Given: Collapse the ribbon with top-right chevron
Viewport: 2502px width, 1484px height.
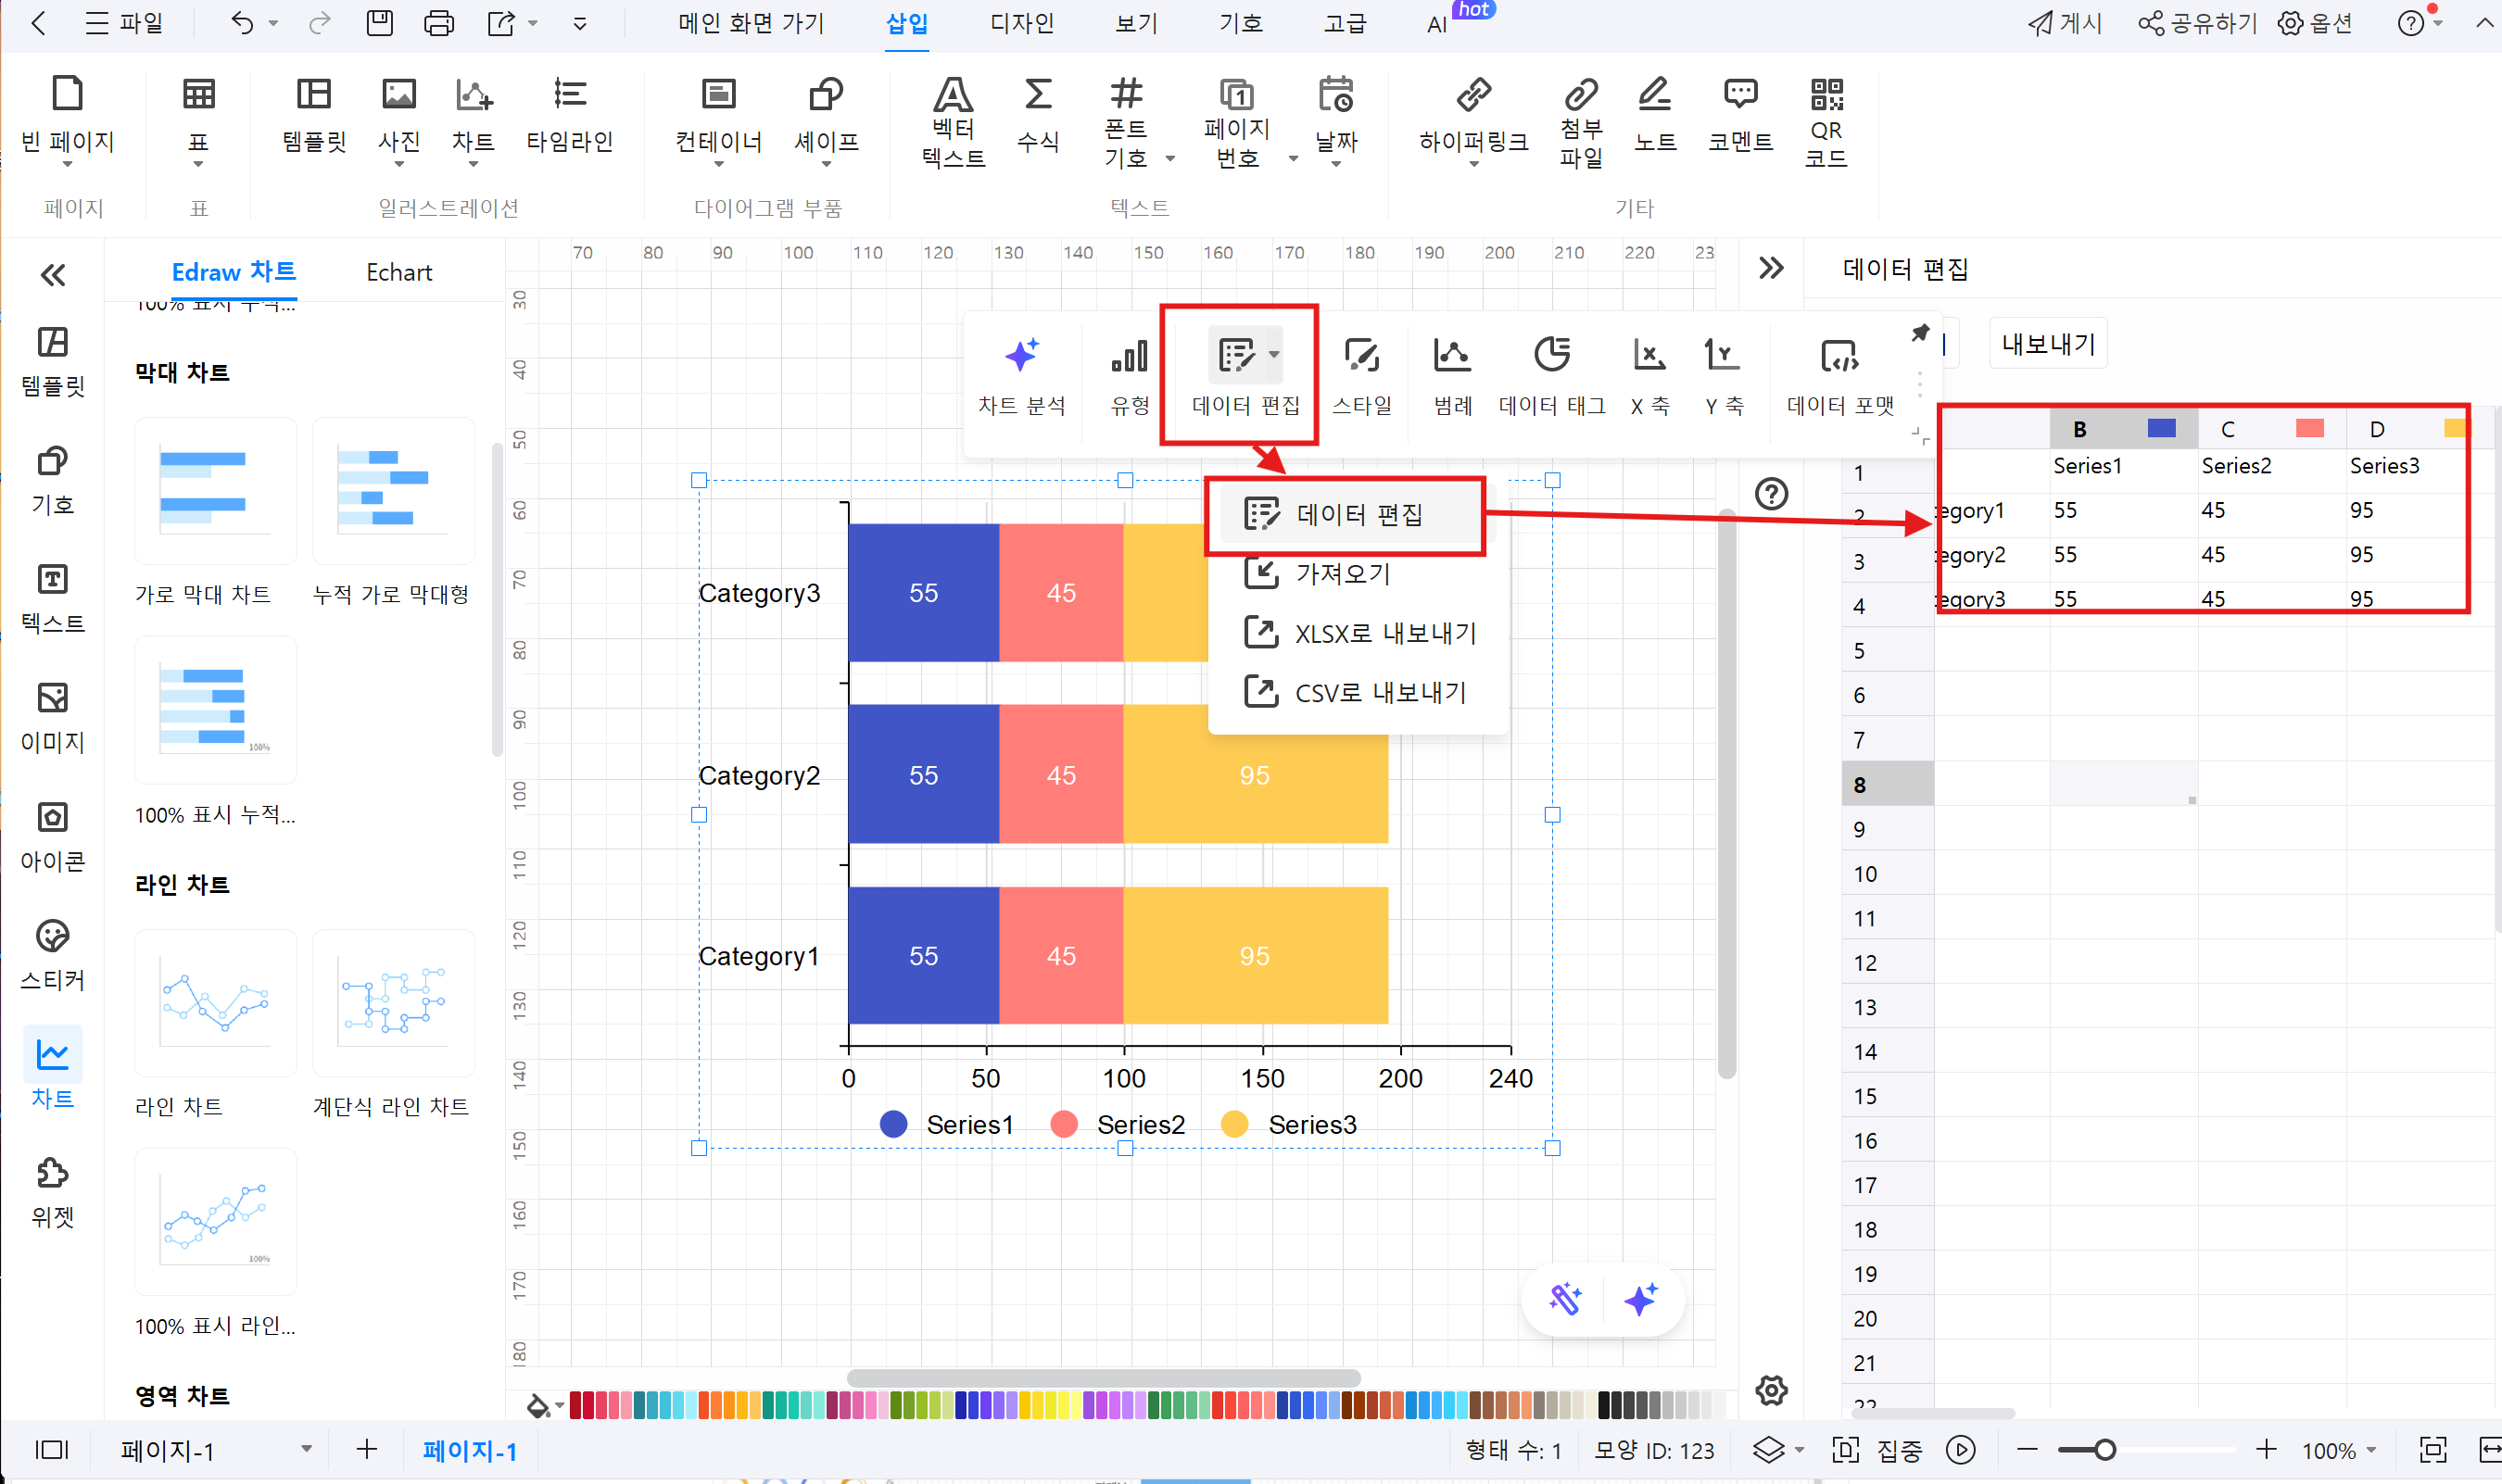Looking at the screenshot, I should pyautogui.click(x=2484, y=22).
